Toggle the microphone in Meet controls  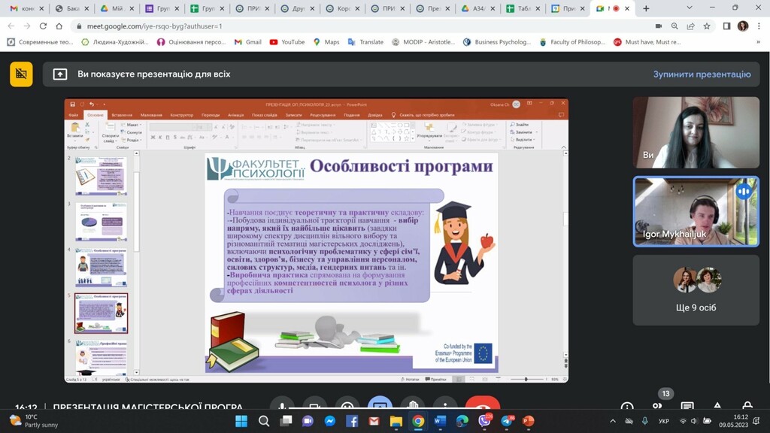(x=281, y=407)
